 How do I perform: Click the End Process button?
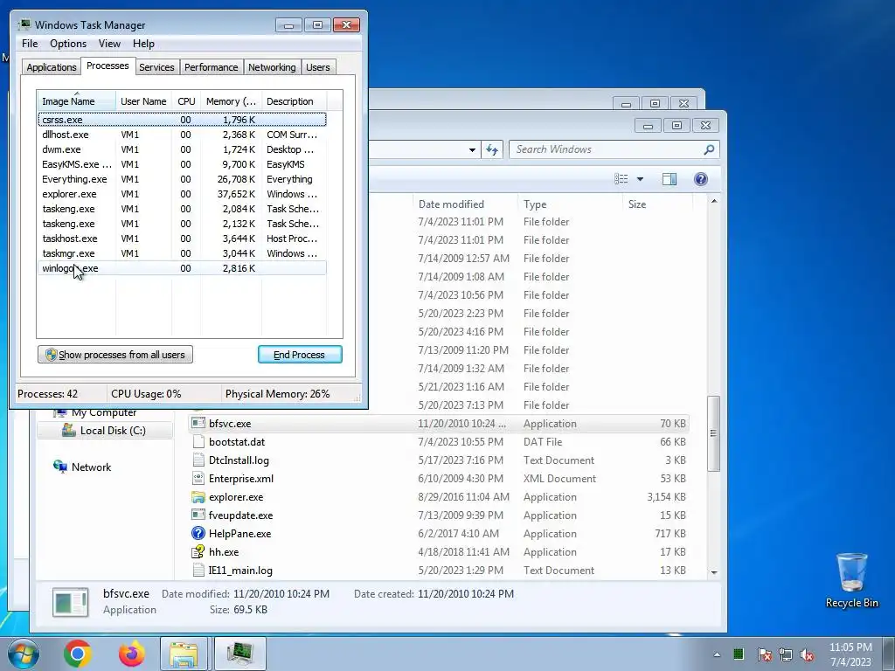click(300, 355)
